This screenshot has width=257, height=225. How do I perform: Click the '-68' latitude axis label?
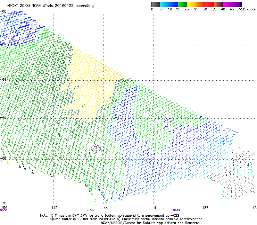[x=3, y=159]
